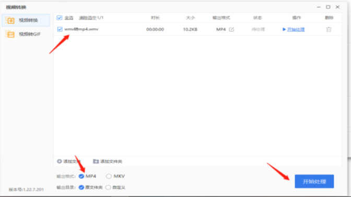
Task: Select MKV output format radio button
Action: 109,176
